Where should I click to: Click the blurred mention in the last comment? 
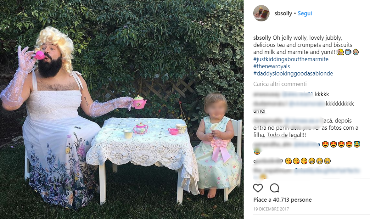tap(327, 170)
